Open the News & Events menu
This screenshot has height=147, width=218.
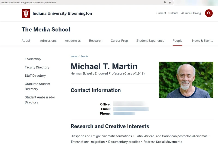tap(202, 41)
